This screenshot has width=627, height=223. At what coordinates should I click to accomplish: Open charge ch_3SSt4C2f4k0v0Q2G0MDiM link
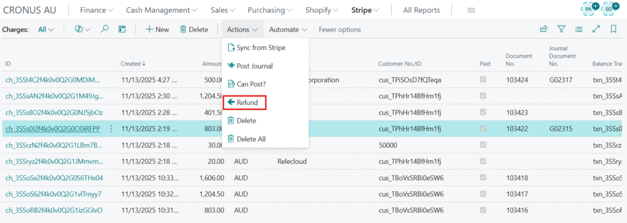click(53, 80)
